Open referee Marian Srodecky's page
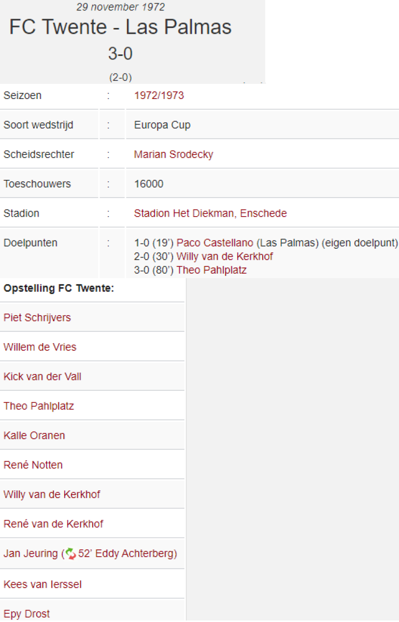 (x=173, y=154)
